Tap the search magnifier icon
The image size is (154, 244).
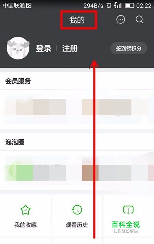tap(139, 20)
